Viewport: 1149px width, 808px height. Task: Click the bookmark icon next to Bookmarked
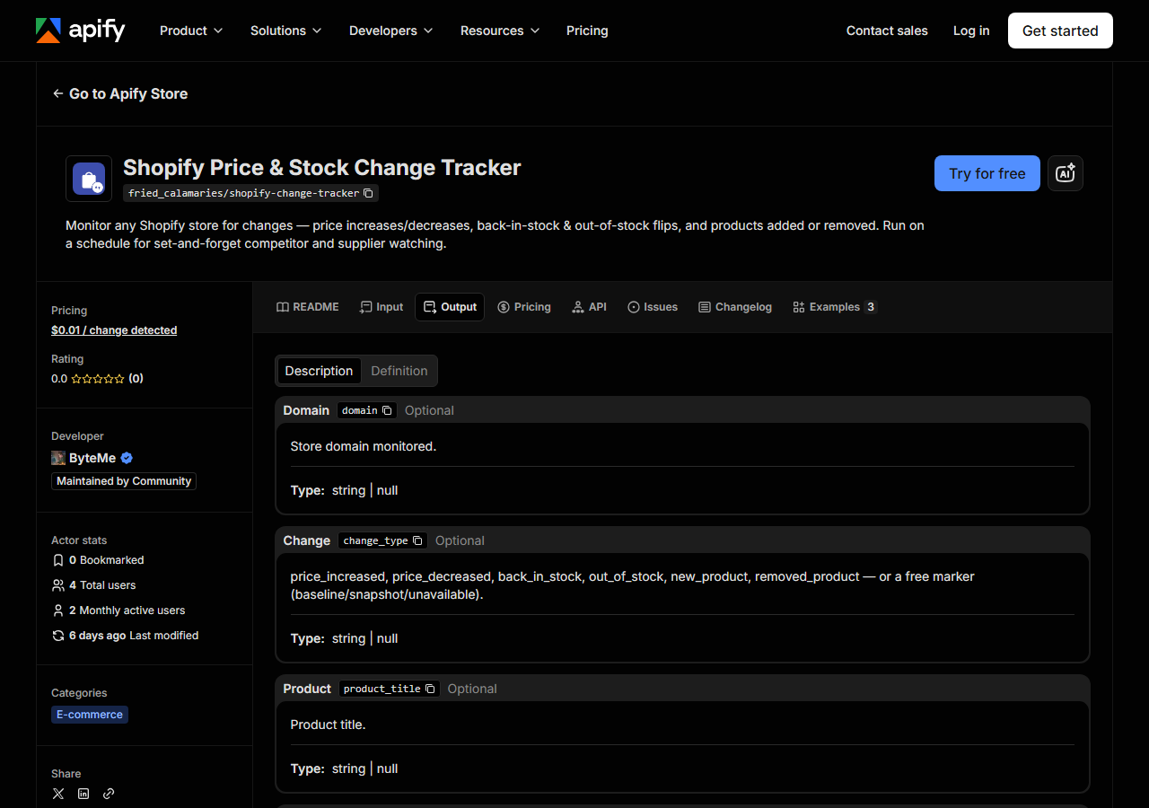point(58,560)
